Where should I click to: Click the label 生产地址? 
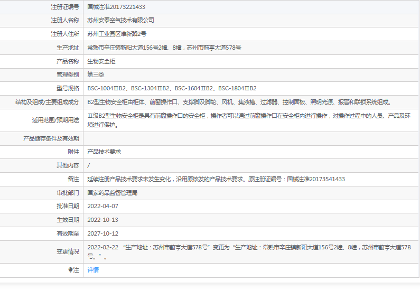pyautogui.click(x=68, y=48)
